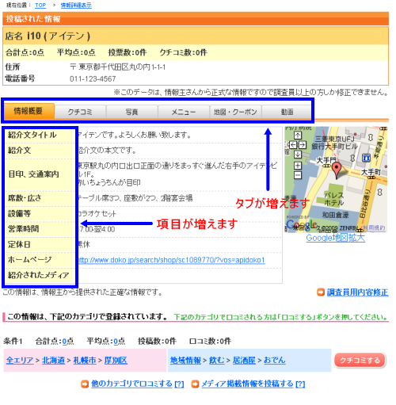The height and width of the screenshot is (405, 396).
Task: Select the phone number 011-123-4567
Action: (x=93, y=78)
